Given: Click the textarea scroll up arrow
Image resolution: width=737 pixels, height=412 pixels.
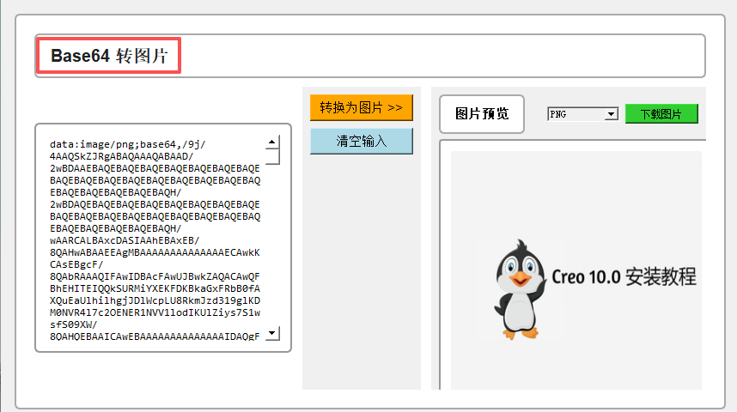Looking at the screenshot, I should click(x=272, y=142).
